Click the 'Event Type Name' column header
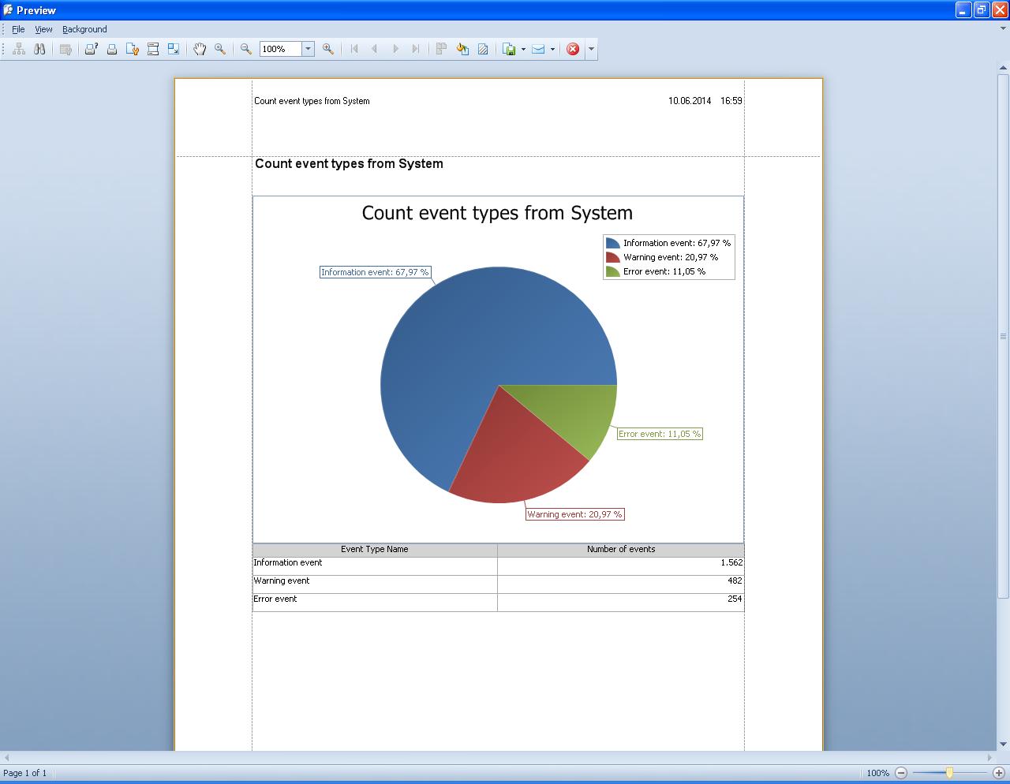Image resolution: width=1010 pixels, height=784 pixels. coord(375,550)
